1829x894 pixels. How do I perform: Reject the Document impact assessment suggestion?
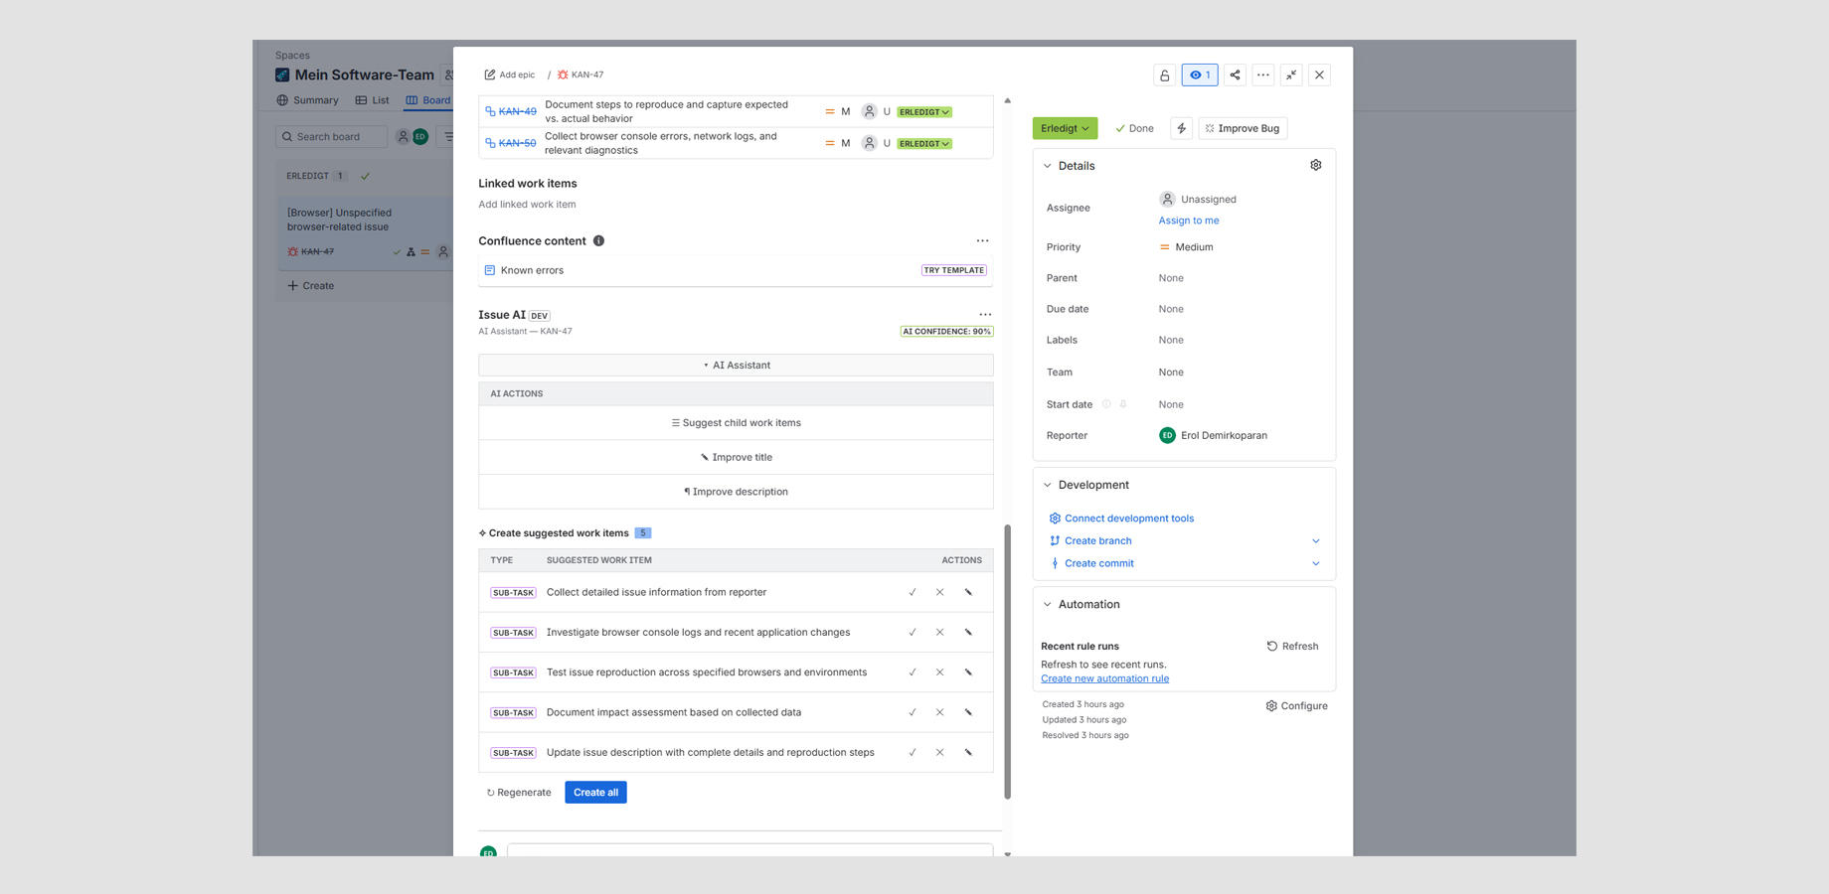(939, 712)
